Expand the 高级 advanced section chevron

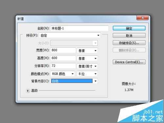(28, 91)
